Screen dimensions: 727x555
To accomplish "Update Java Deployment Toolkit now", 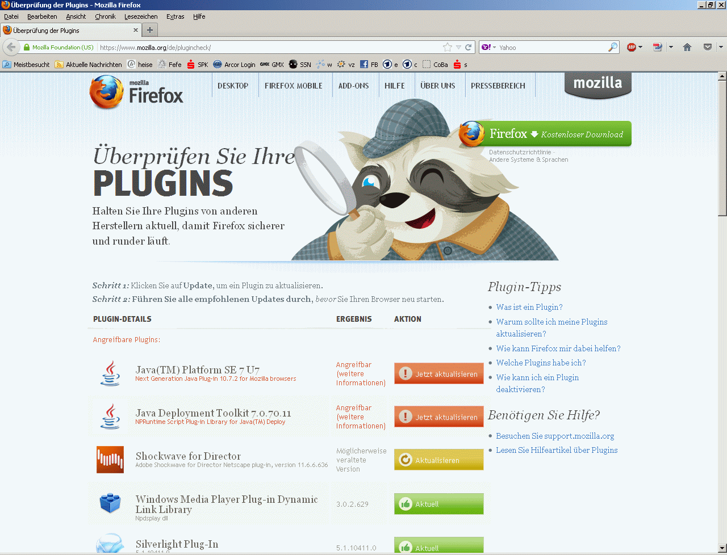I will pyautogui.click(x=439, y=417).
